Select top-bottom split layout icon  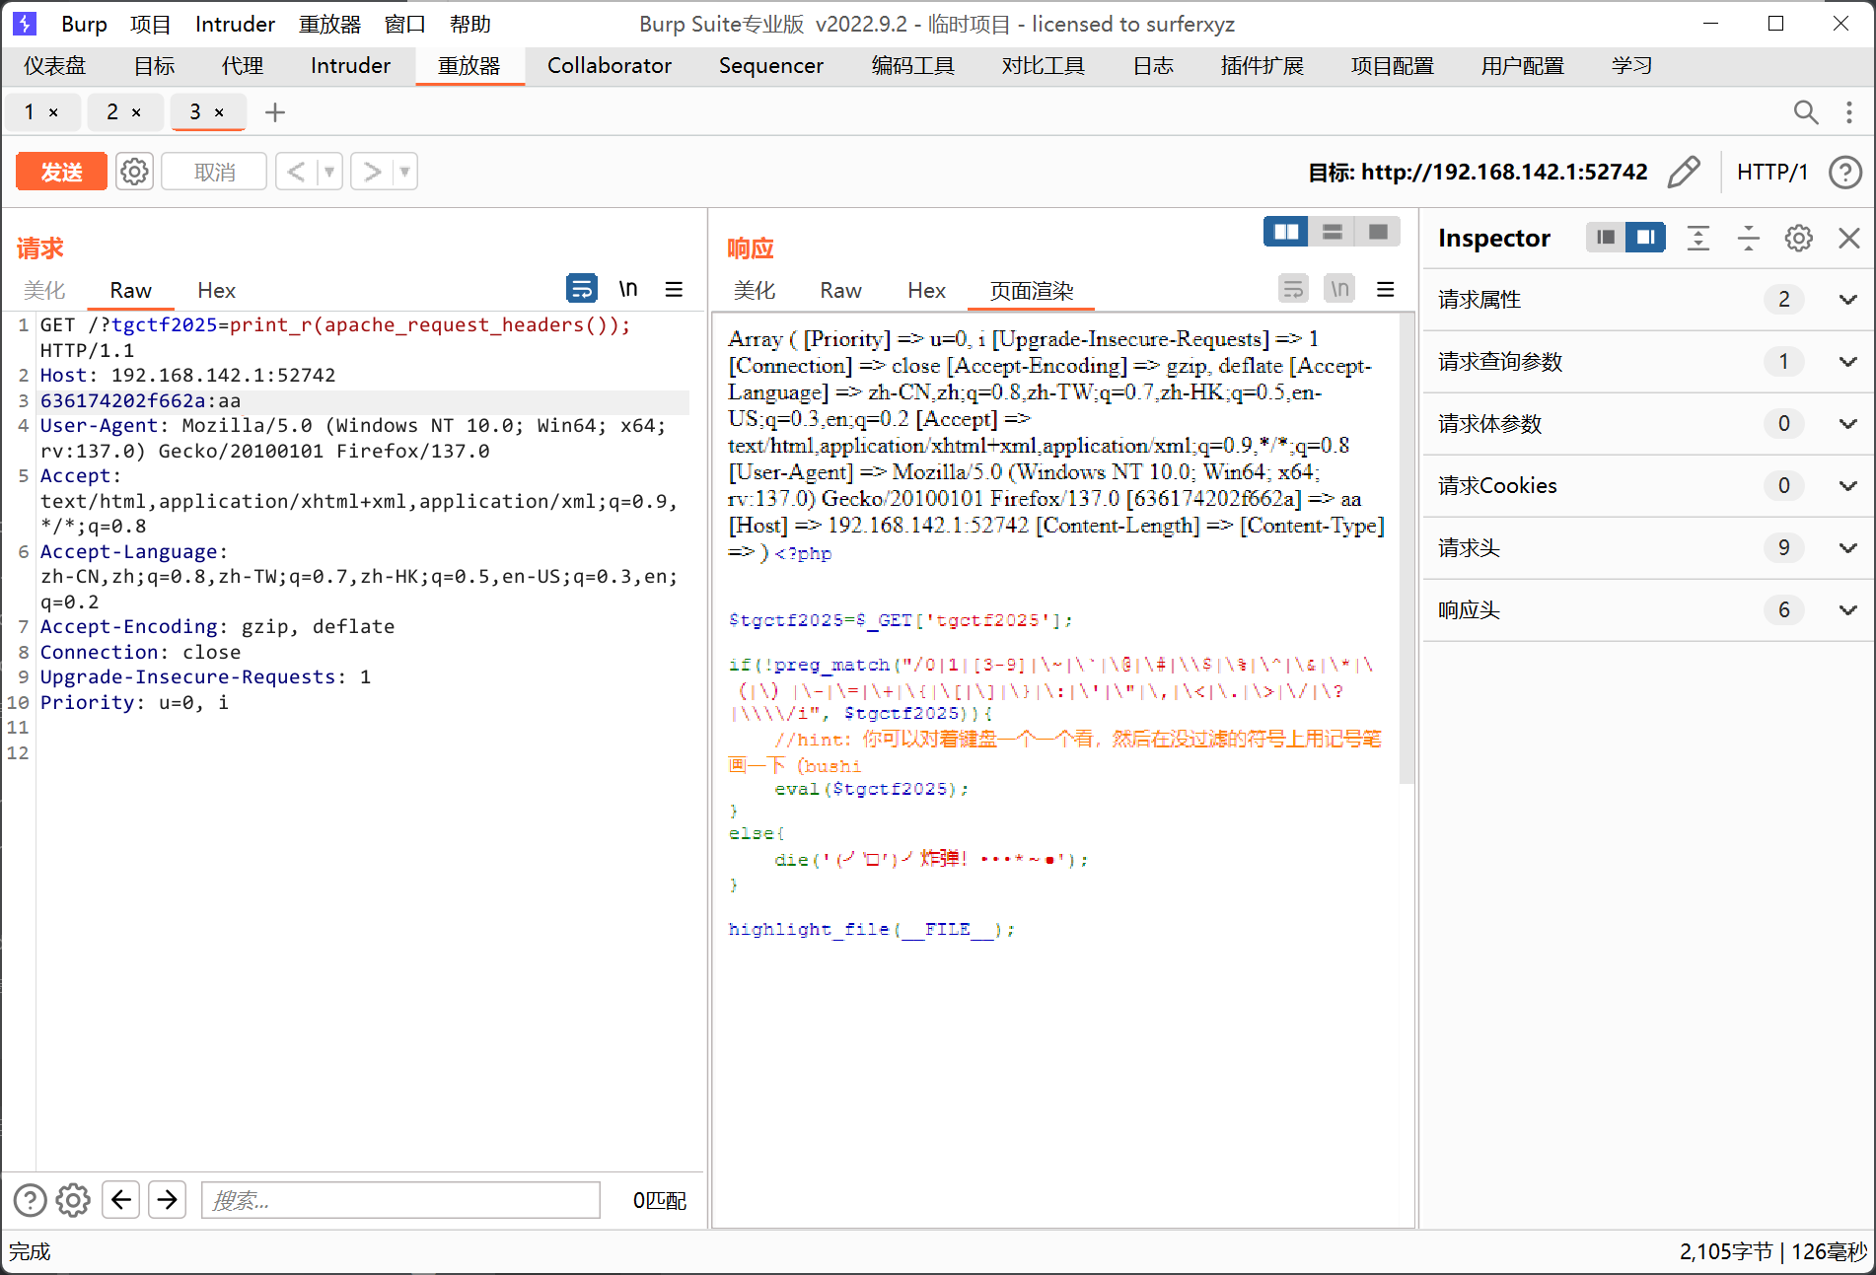(x=1332, y=232)
